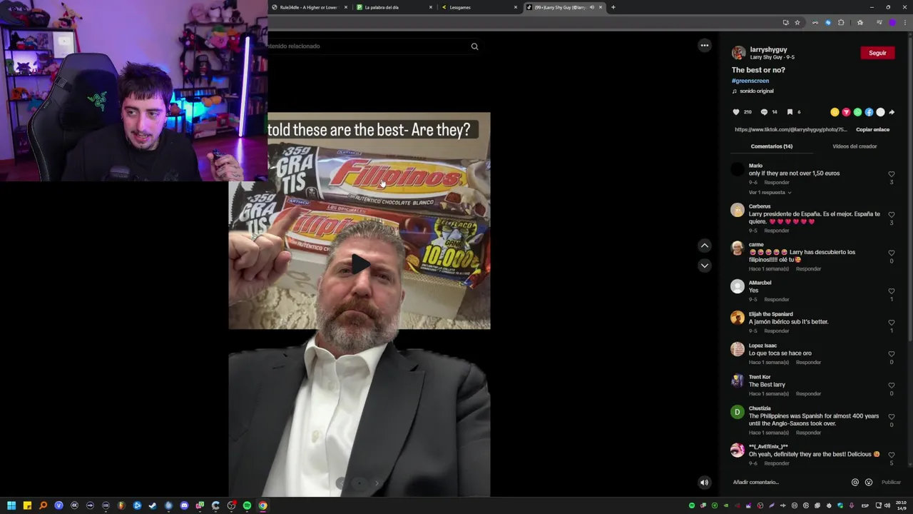Screen dimensions: 913x514
Task: Open the Chrome media controls icon
Action: [879, 23]
